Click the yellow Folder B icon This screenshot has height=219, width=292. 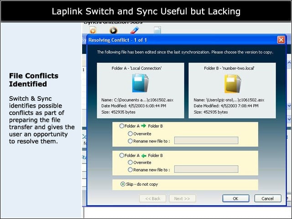click(233, 83)
